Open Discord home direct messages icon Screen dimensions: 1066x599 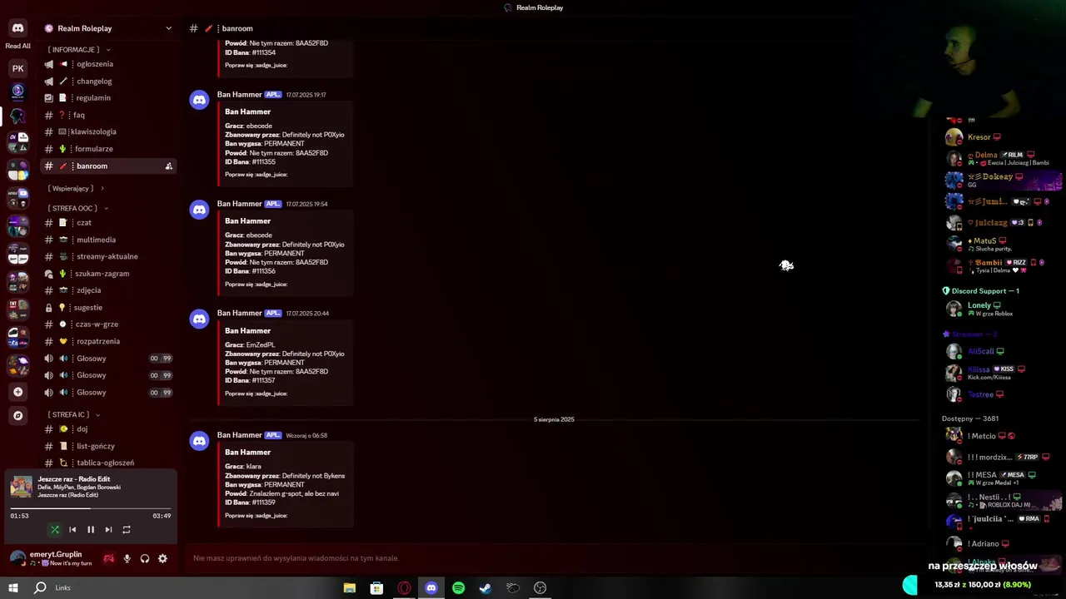point(17,28)
